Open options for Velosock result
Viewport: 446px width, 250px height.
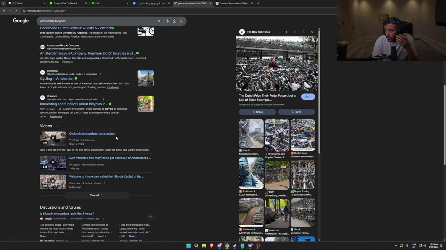coord(103,99)
